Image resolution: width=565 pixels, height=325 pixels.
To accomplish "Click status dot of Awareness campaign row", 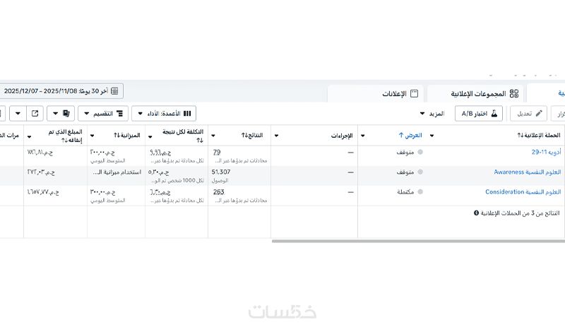I will (x=420, y=172).
